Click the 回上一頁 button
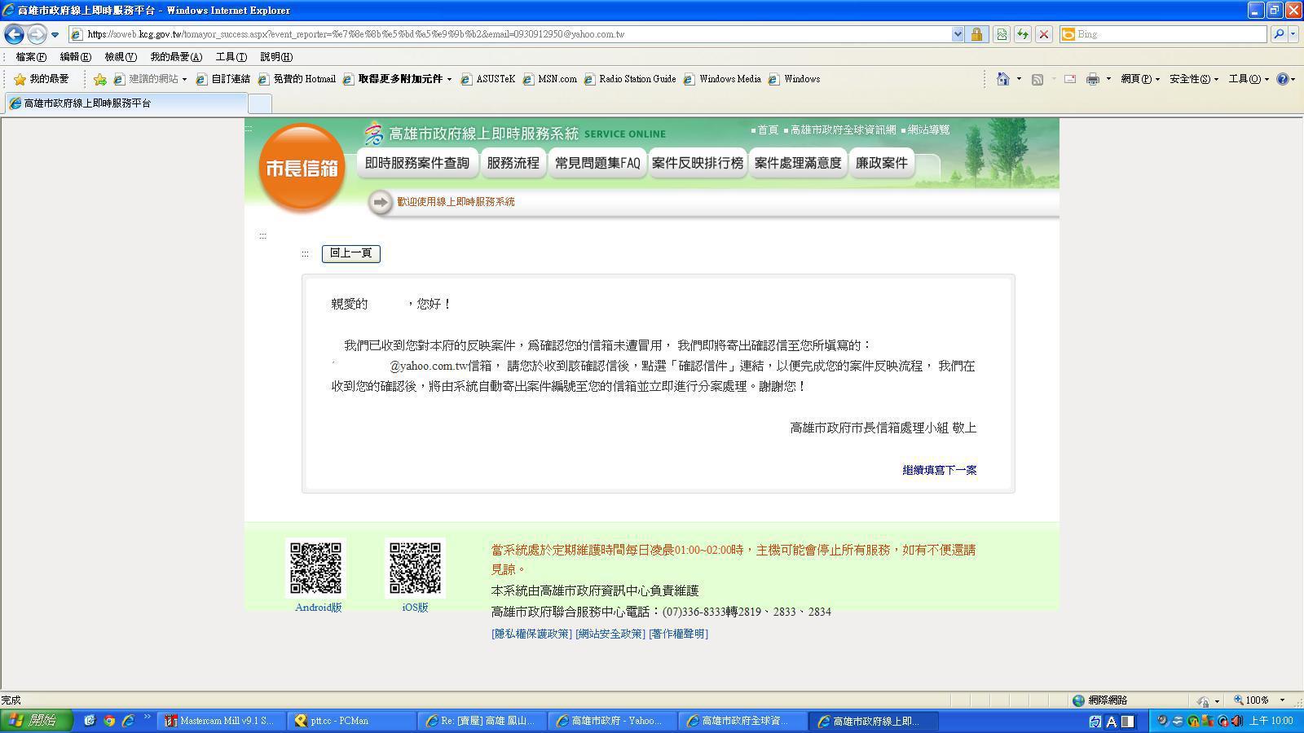Viewport: 1304px width, 733px height. click(351, 253)
